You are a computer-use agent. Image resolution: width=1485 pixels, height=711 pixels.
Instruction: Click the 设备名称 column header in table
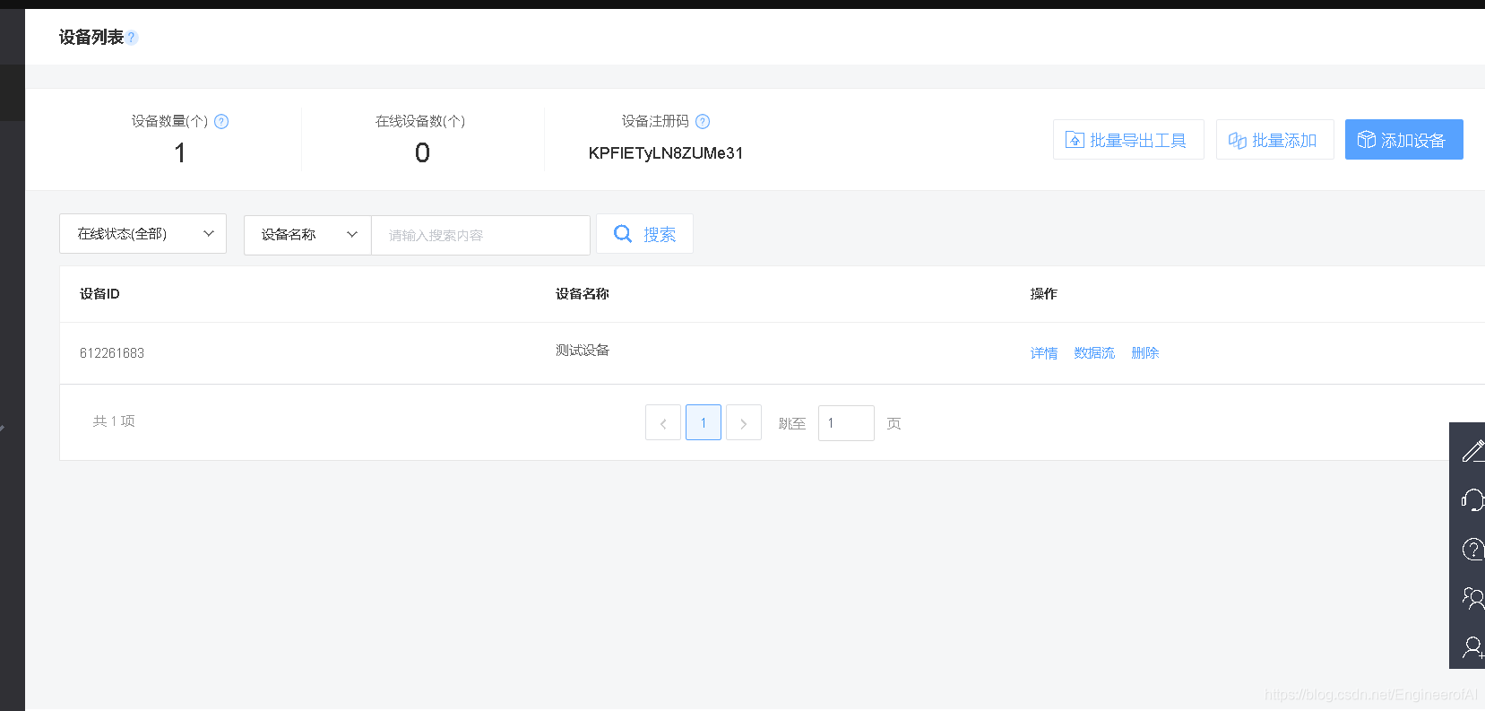583,294
